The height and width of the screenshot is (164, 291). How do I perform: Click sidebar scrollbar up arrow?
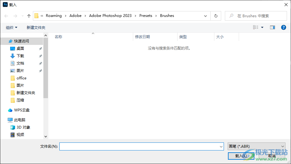click(x=46, y=35)
